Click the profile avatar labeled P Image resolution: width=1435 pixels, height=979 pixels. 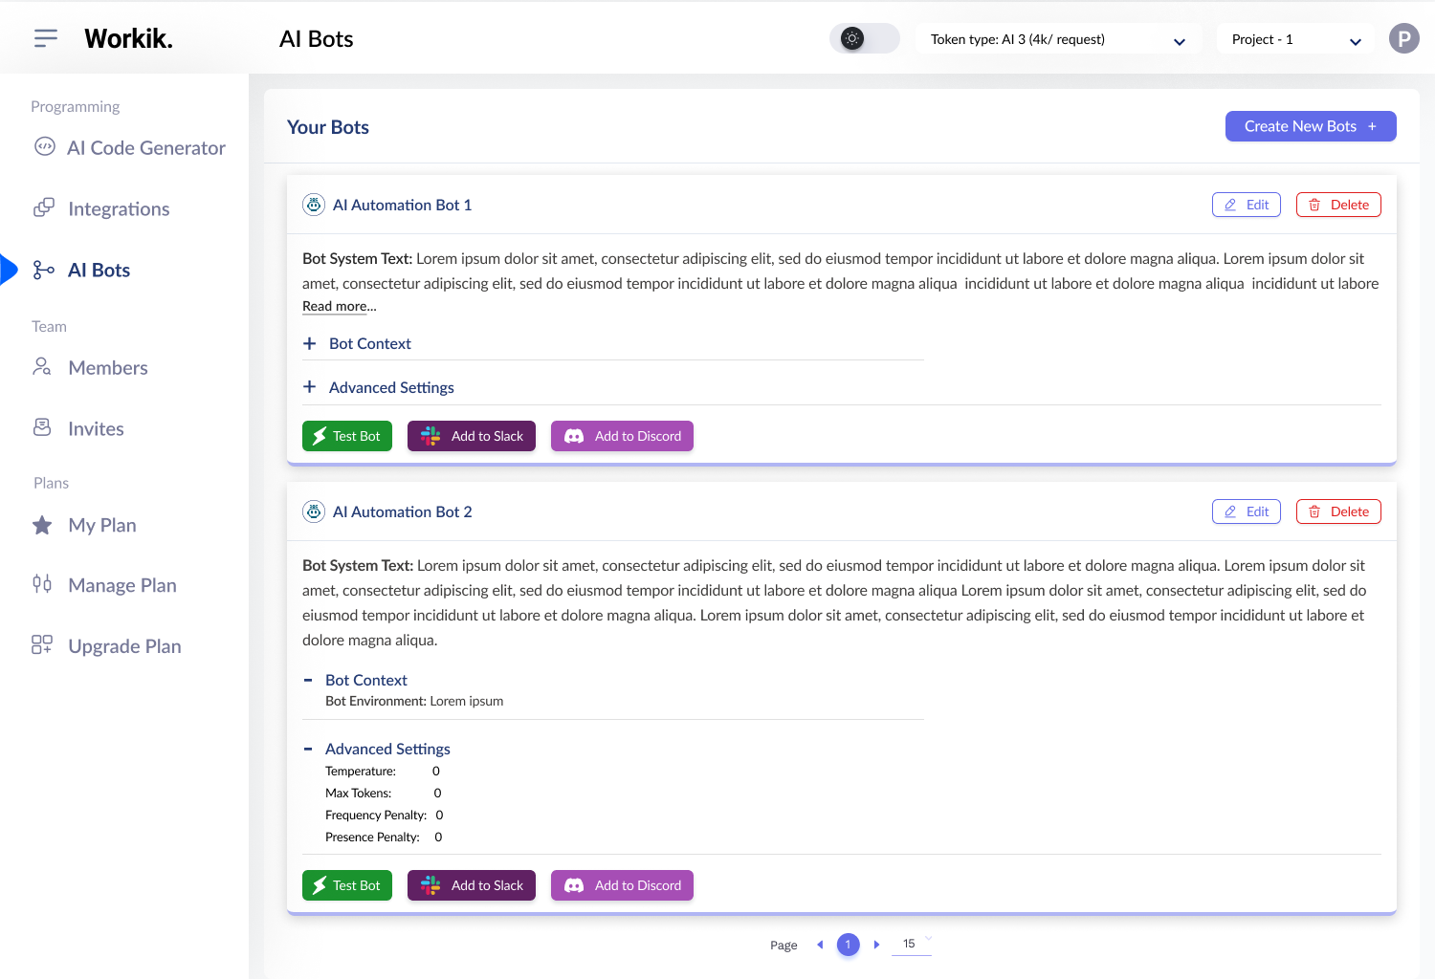(1403, 38)
